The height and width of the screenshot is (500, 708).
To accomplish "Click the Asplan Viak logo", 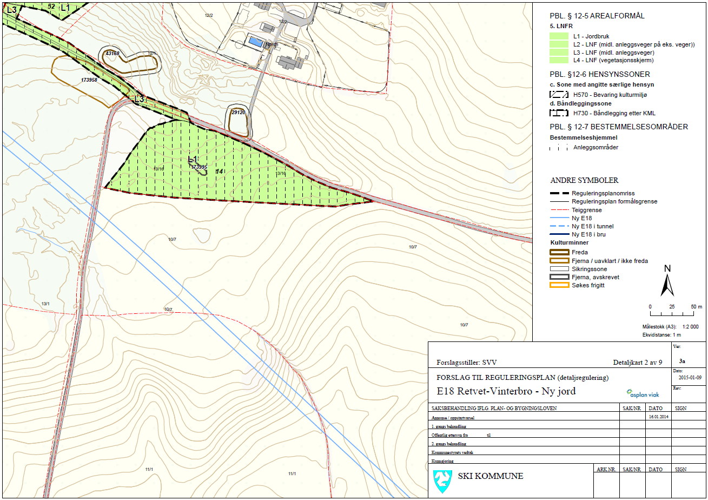I will pyautogui.click(x=643, y=394).
